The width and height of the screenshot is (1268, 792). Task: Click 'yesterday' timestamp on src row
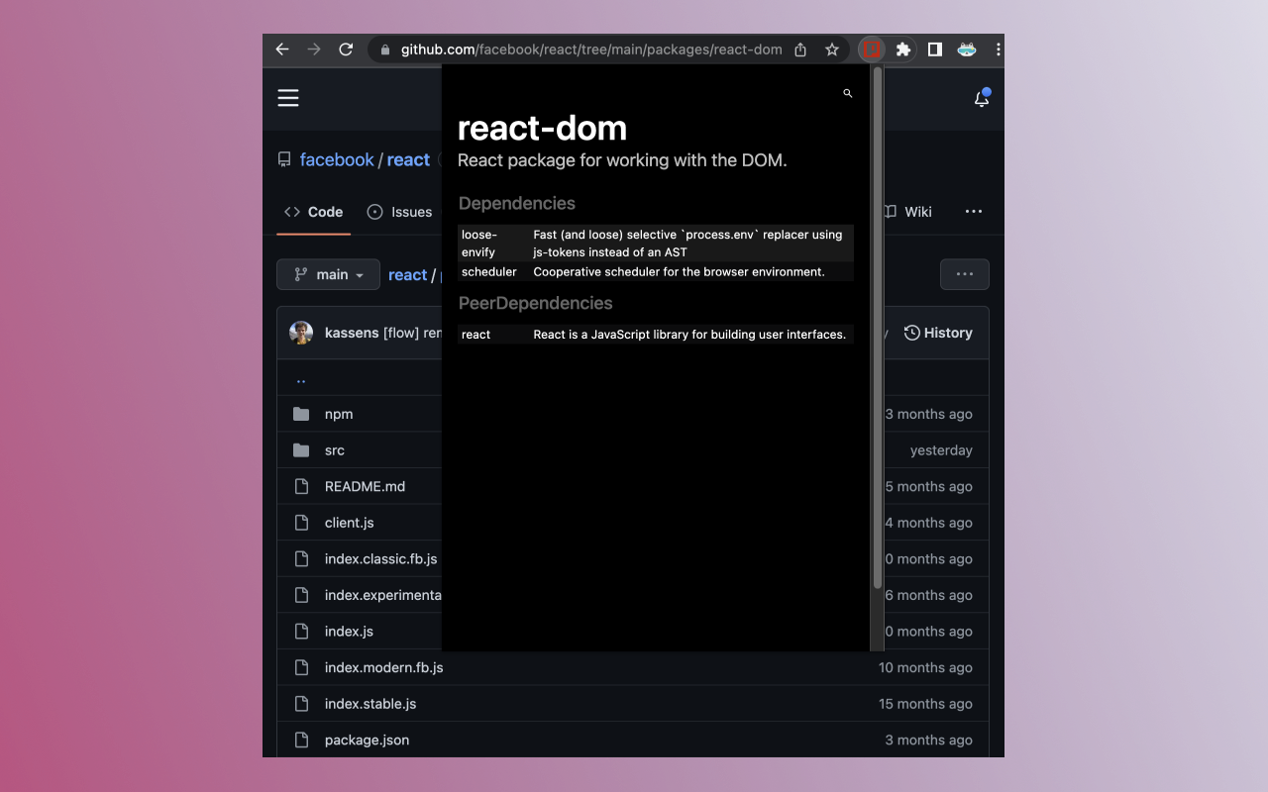(x=941, y=450)
